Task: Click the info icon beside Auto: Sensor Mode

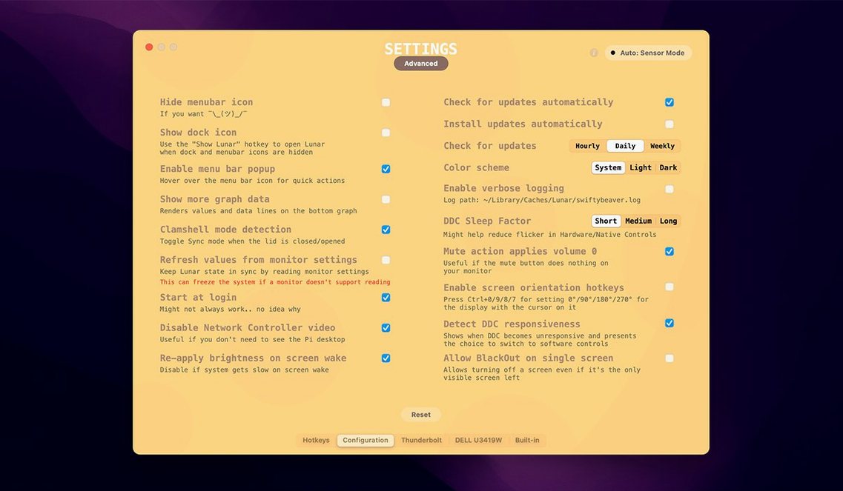Action: point(594,53)
